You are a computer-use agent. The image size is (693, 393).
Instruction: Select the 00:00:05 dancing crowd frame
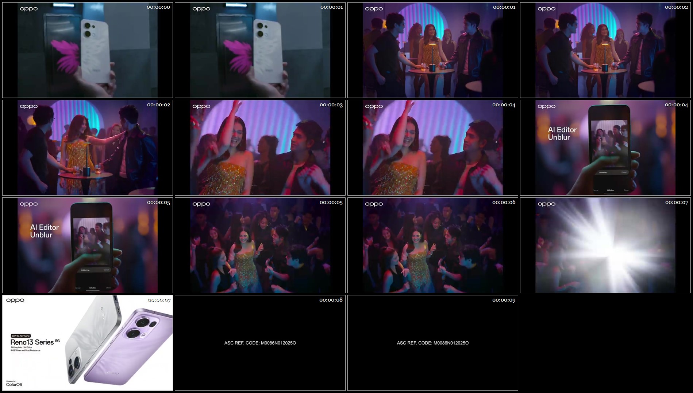260,245
